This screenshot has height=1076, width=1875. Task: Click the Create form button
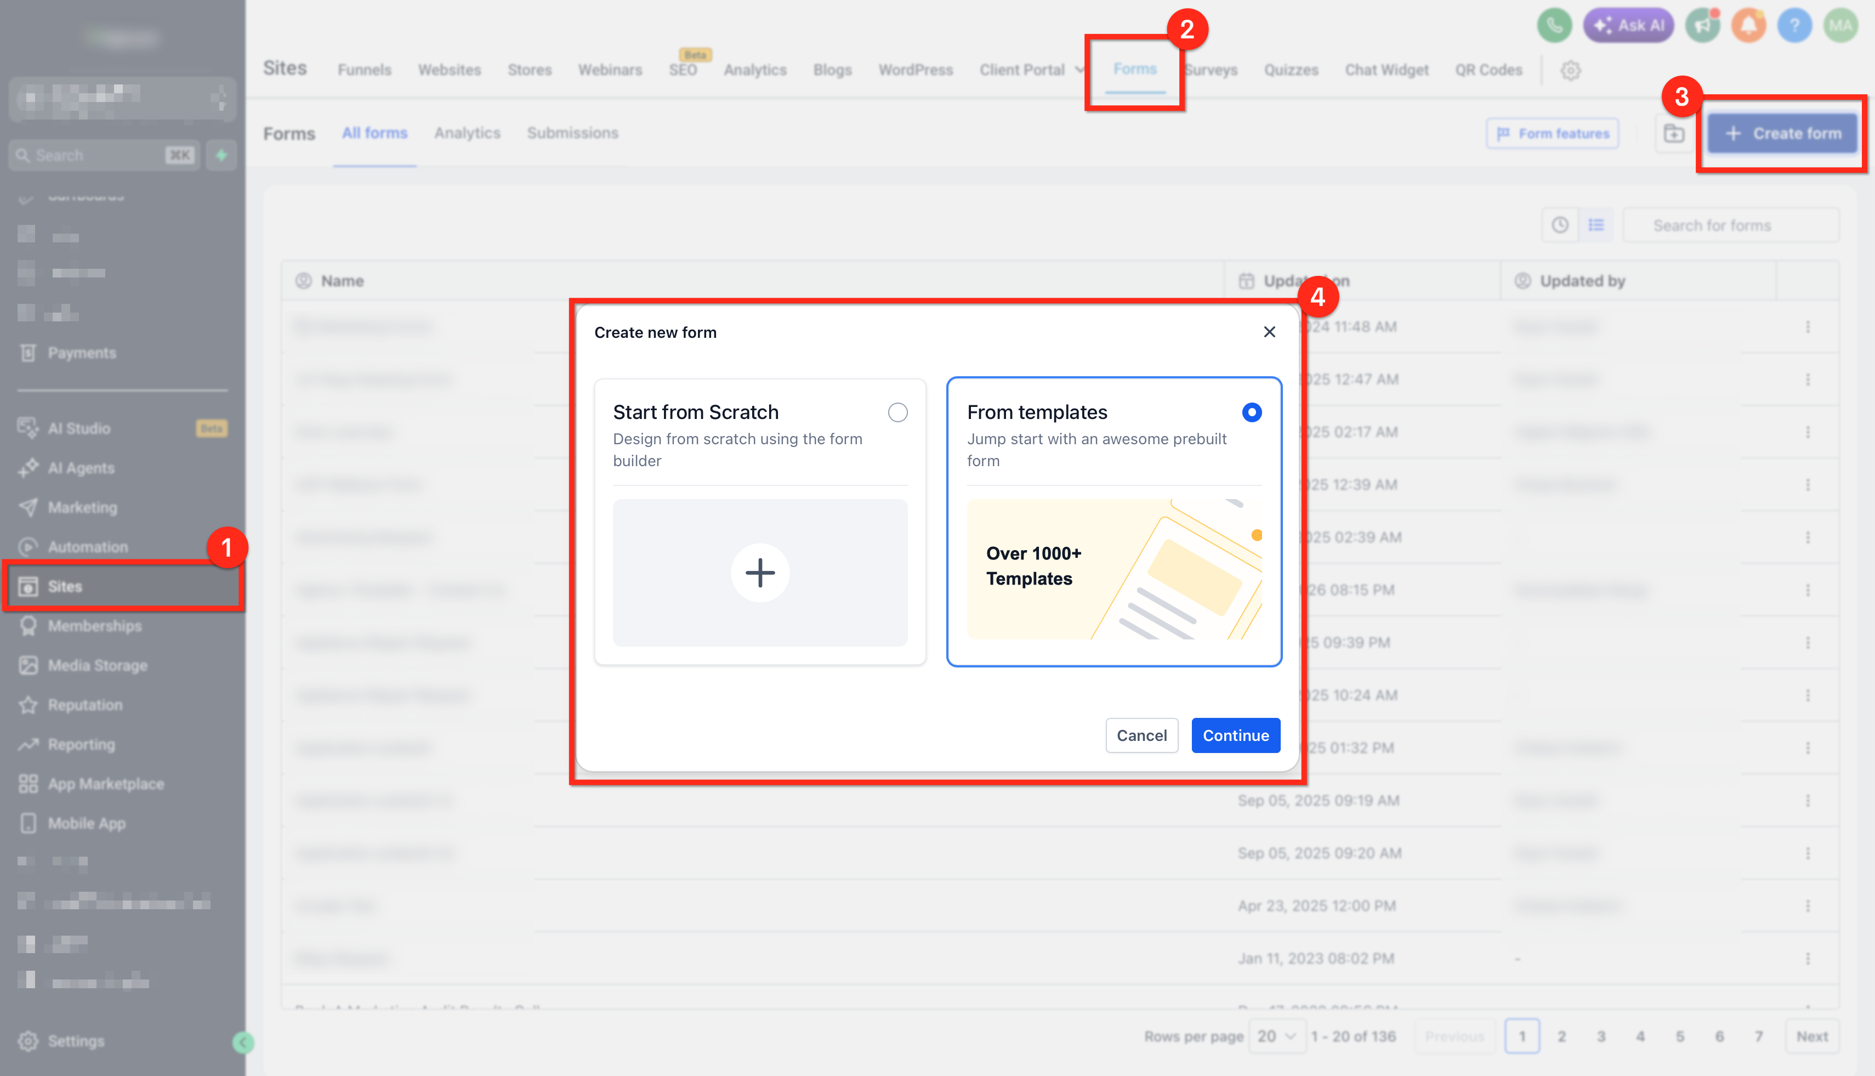(x=1783, y=134)
